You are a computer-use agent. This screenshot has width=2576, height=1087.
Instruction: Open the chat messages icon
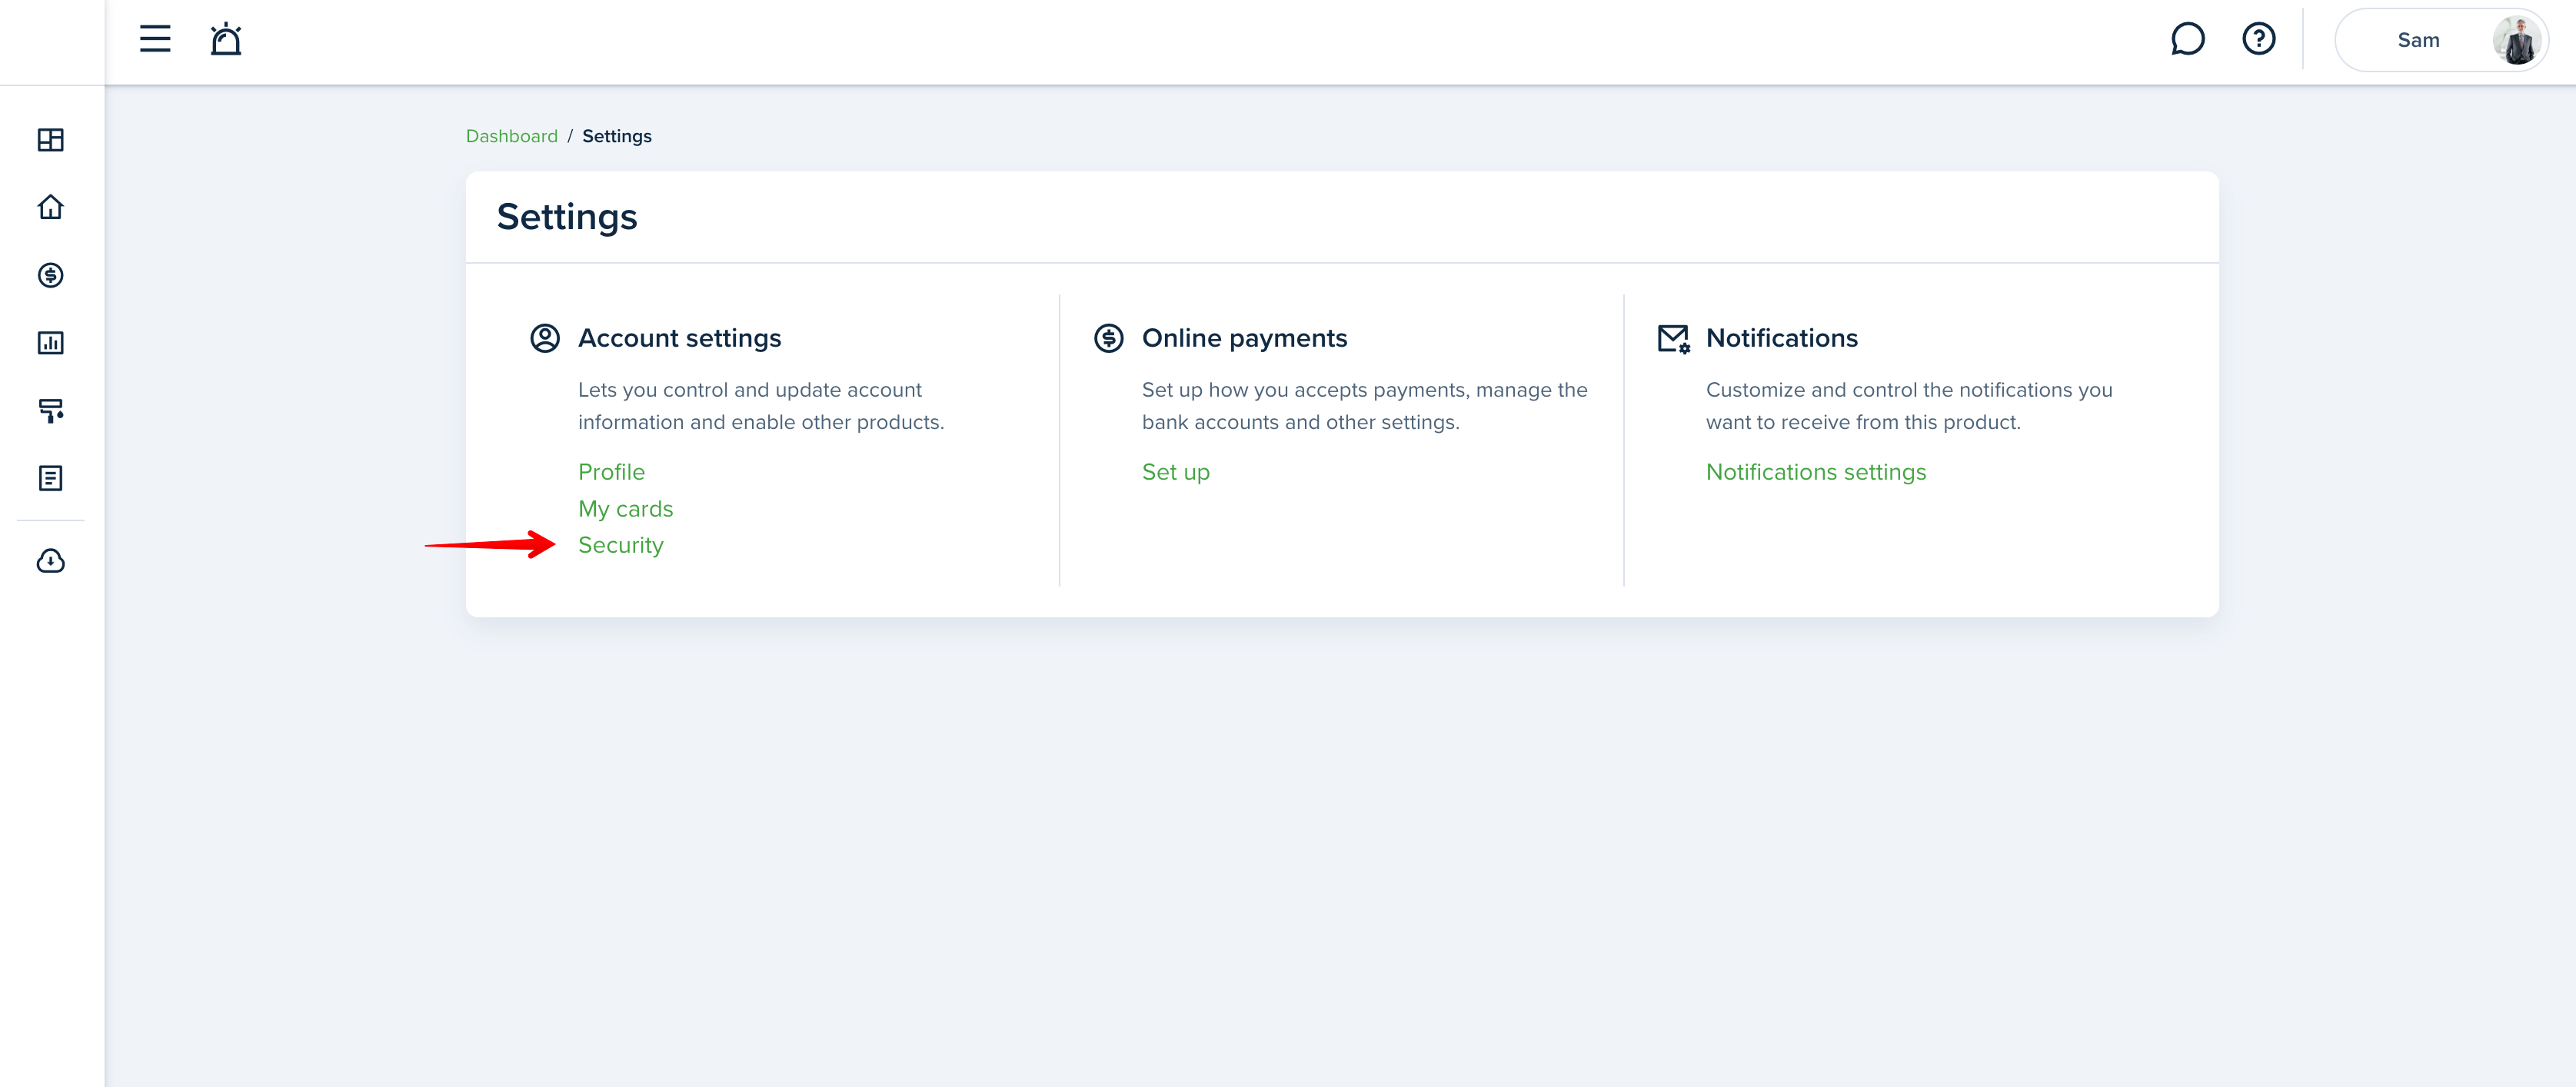pos(2187,39)
